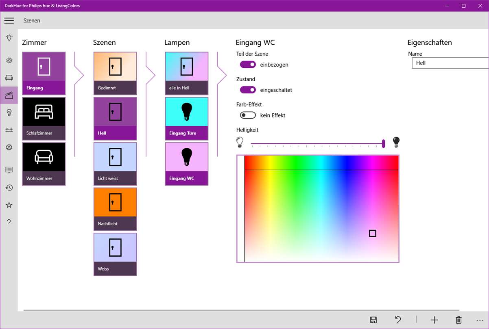Click the plus add icon in bottom bar
Screen dimensions: 489x329
(434, 320)
